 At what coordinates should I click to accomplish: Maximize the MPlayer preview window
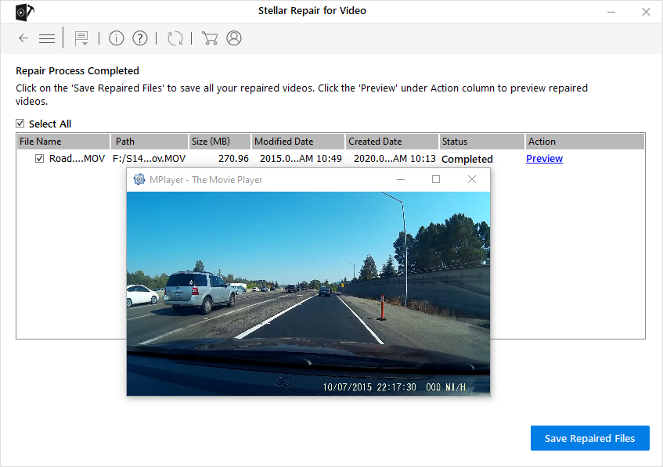click(x=436, y=179)
